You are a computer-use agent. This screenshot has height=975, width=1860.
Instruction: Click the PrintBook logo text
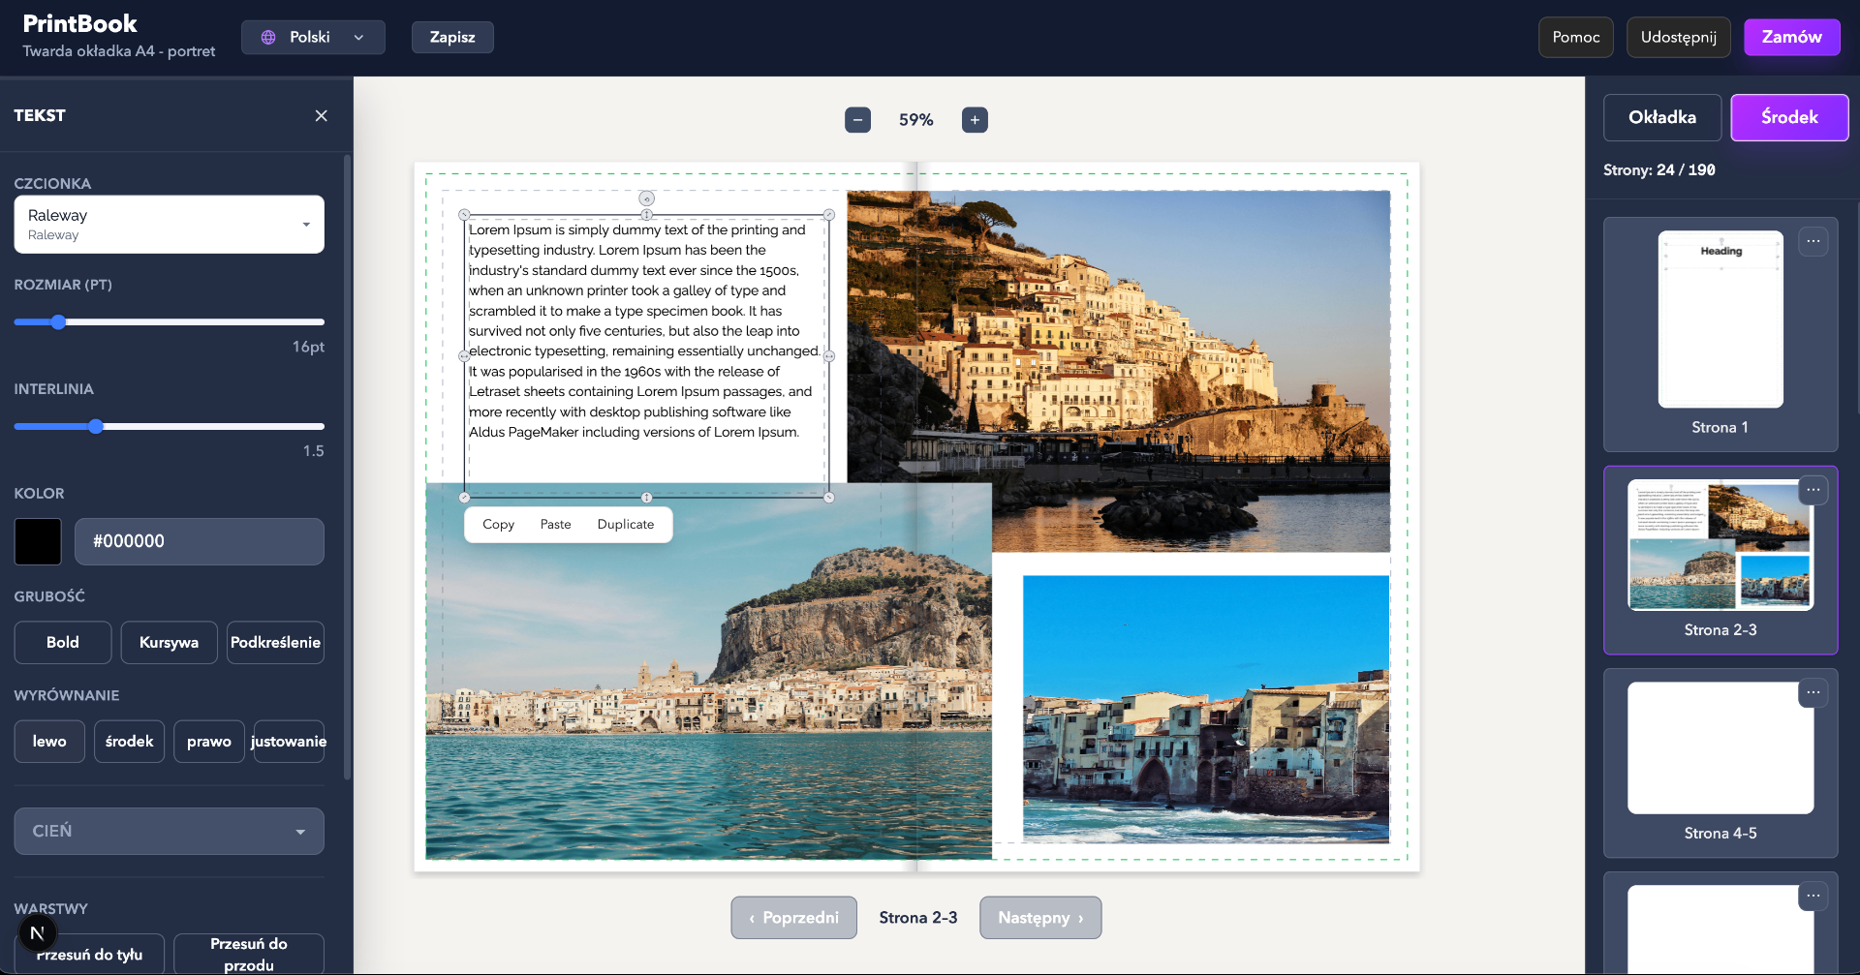(80, 24)
